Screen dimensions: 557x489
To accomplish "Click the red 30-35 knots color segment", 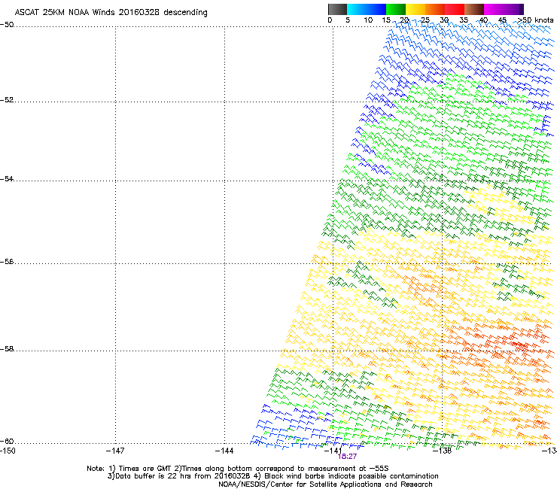I will 455,9.
